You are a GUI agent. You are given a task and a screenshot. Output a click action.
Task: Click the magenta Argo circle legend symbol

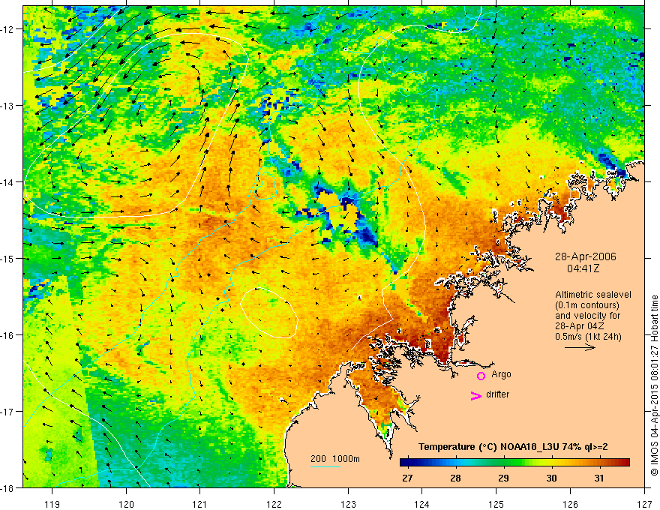[x=481, y=376]
